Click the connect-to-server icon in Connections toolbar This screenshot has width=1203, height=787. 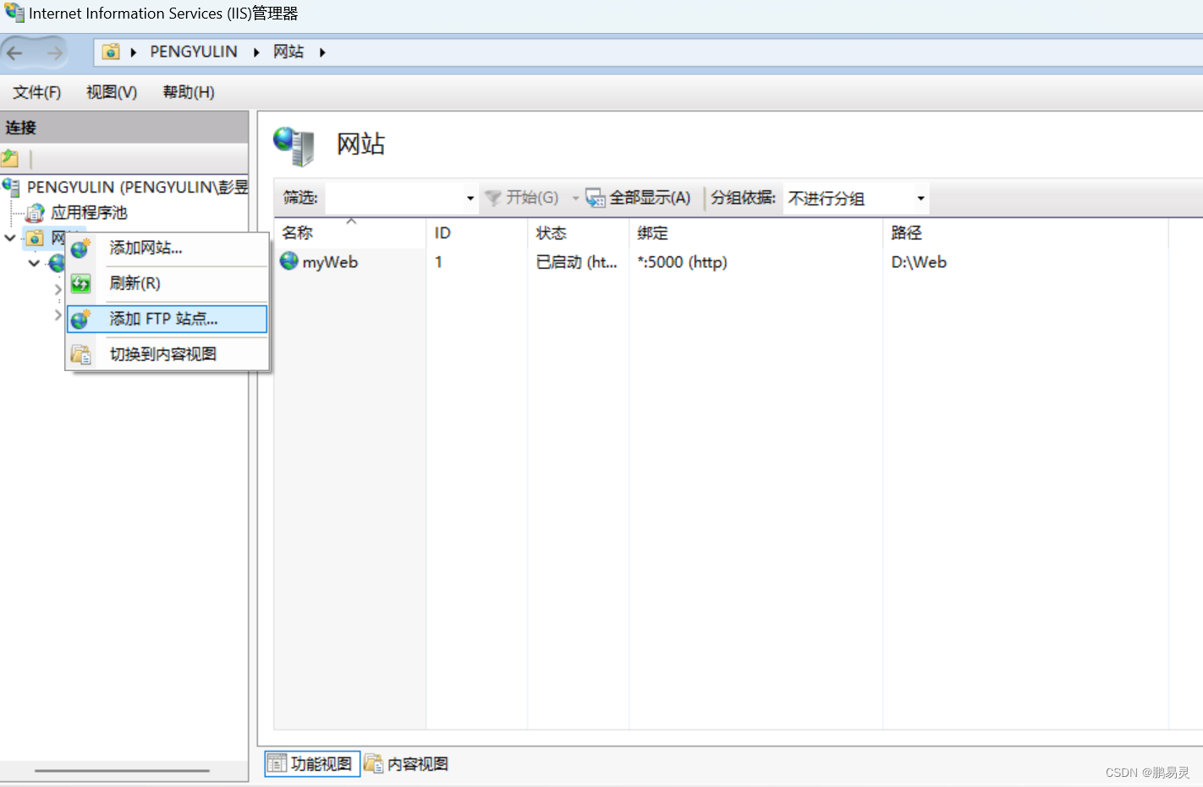click(10, 158)
